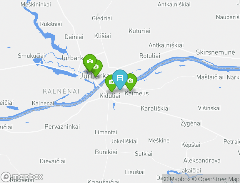Screen dimensions: 240x183
Task: Click the Rotuliai village label
Action: tap(150, 56)
